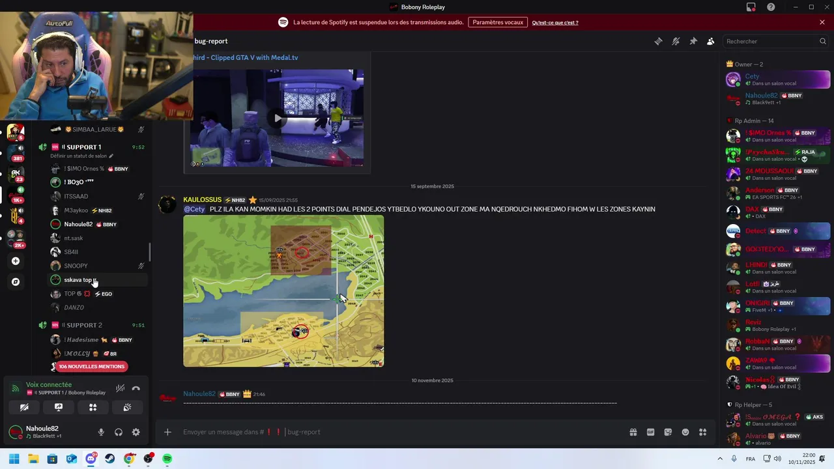Open Nahoule82 in Owner member list

(778, 98)
